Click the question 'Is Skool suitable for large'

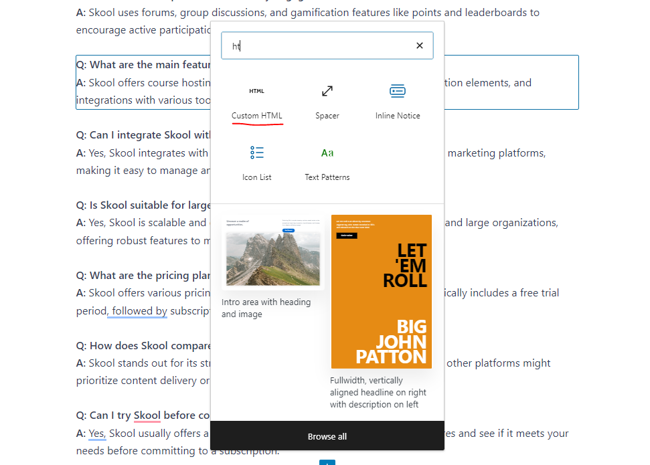point(143,205)
